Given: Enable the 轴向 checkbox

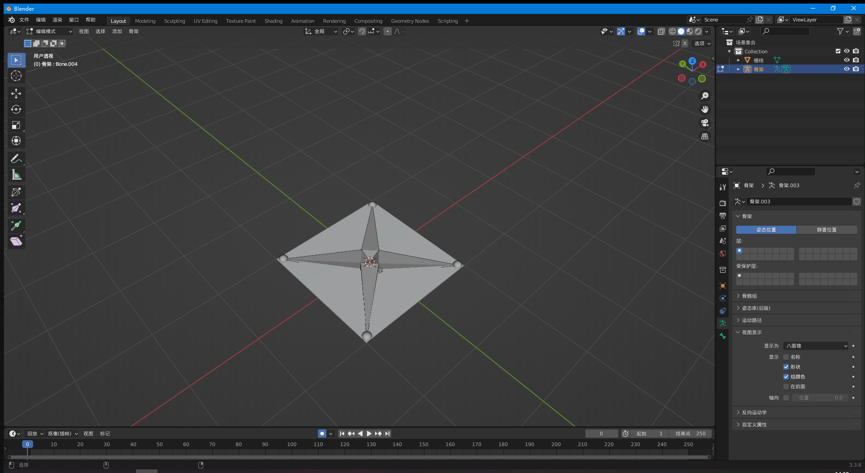Looking at the screenshot, I should (x=786, y=398).
